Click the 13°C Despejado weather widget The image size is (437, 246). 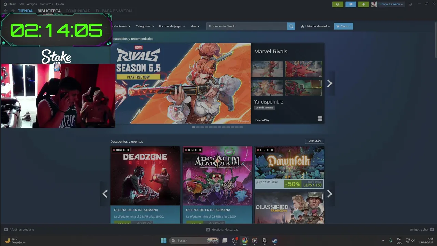point(15,241)
